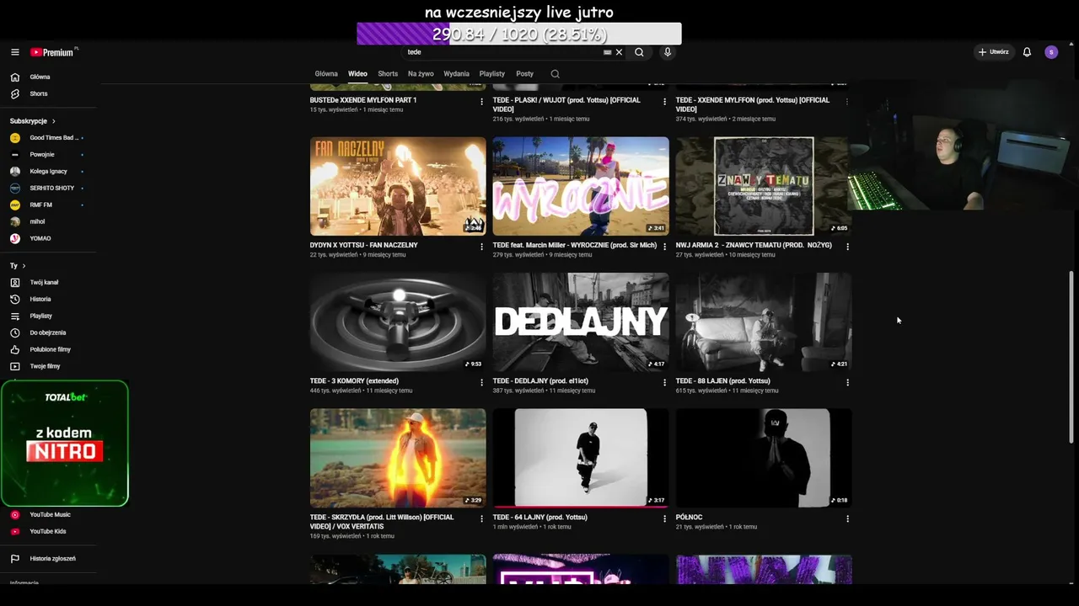Open YouTube Music from sidebar
This screenshot has width=1079, height=606.
pos(49,514)
